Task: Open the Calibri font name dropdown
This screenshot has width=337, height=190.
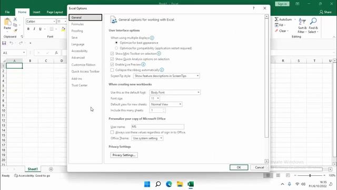Action: tap(54, 22)
